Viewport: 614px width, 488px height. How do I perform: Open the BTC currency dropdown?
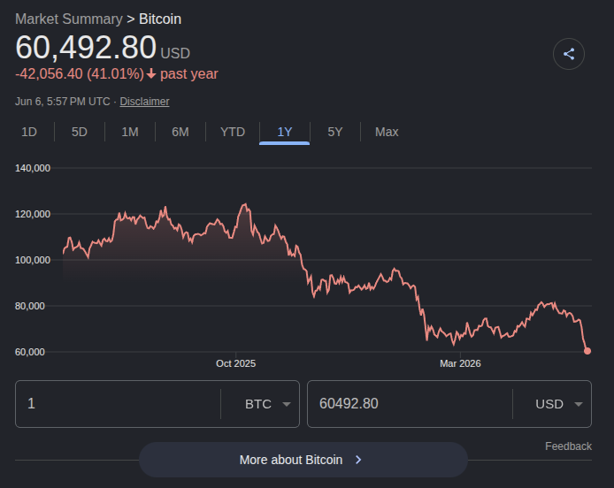pos(267,404)
